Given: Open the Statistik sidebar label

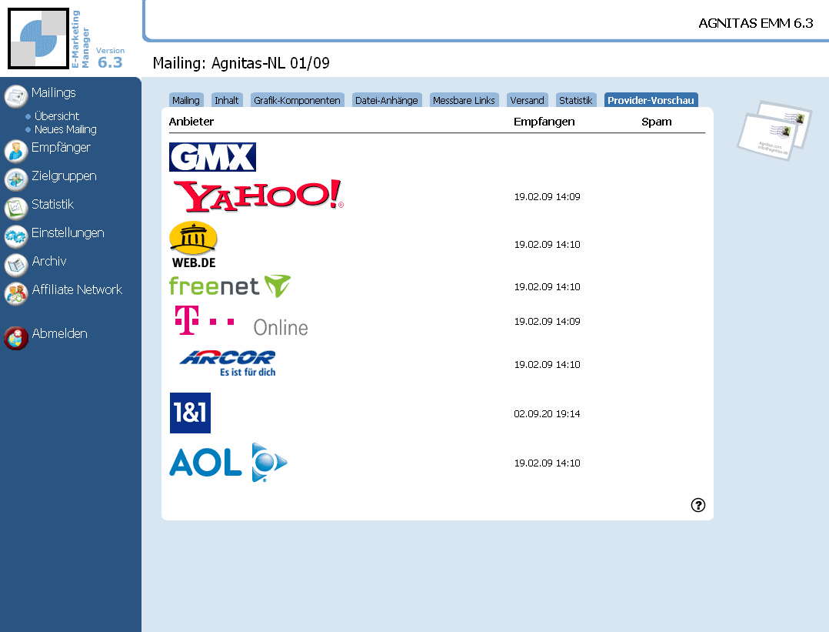Looking at the screenshot, I should 52,204.
